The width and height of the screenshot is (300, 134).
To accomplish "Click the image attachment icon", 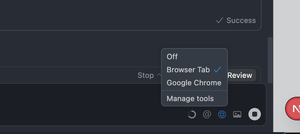I will (237, 114).
